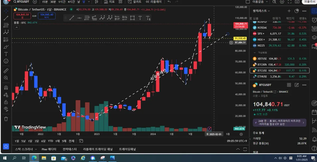Select 전체 all date range
This screenshot has height=162, width=317.
pyautogui.click(x=71, y=141)
